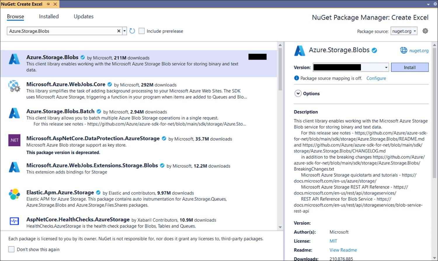Click the Azure.Storage.Blobs.Batch package icon
438x261 pixels.
click(x=14, y=113)
